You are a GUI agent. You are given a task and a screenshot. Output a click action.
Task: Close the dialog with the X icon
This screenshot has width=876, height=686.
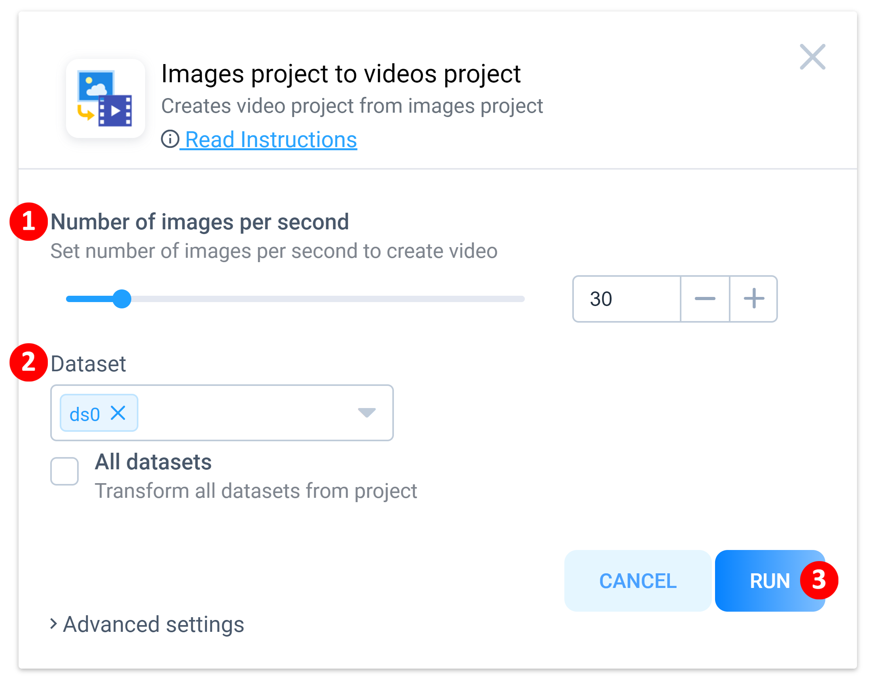tap(812, 57)
